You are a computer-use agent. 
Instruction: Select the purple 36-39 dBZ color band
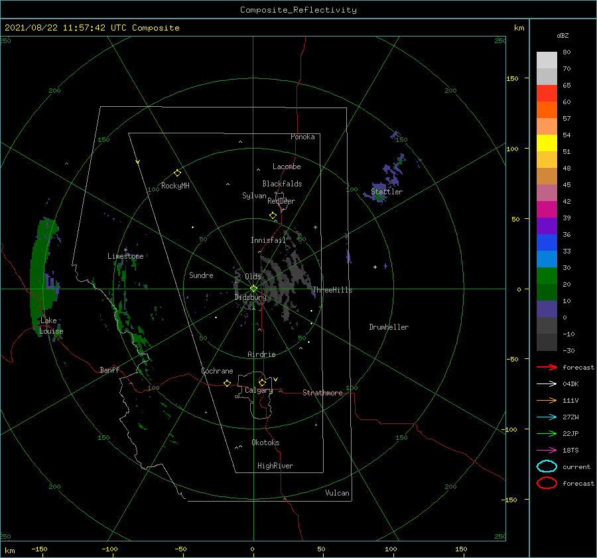point(547,226)
